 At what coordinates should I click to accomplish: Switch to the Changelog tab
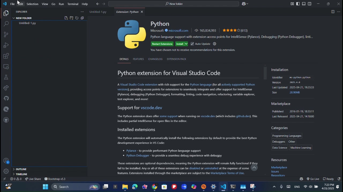coord(155,59)
